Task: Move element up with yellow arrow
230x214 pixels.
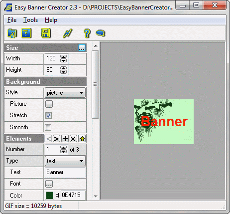Action: [82, 139]
